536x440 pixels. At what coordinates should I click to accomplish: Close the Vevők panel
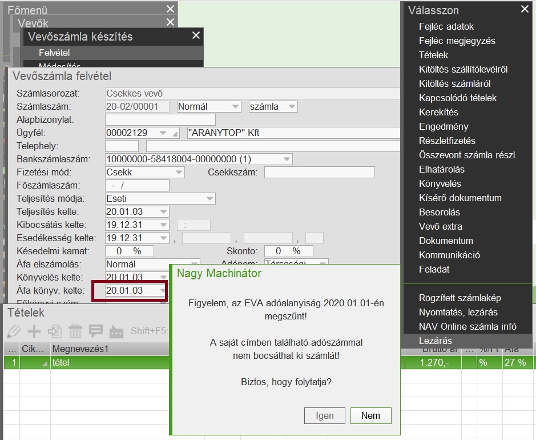(x=170, y=22)
